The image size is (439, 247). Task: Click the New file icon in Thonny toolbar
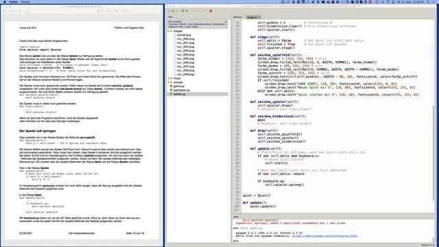169,11
